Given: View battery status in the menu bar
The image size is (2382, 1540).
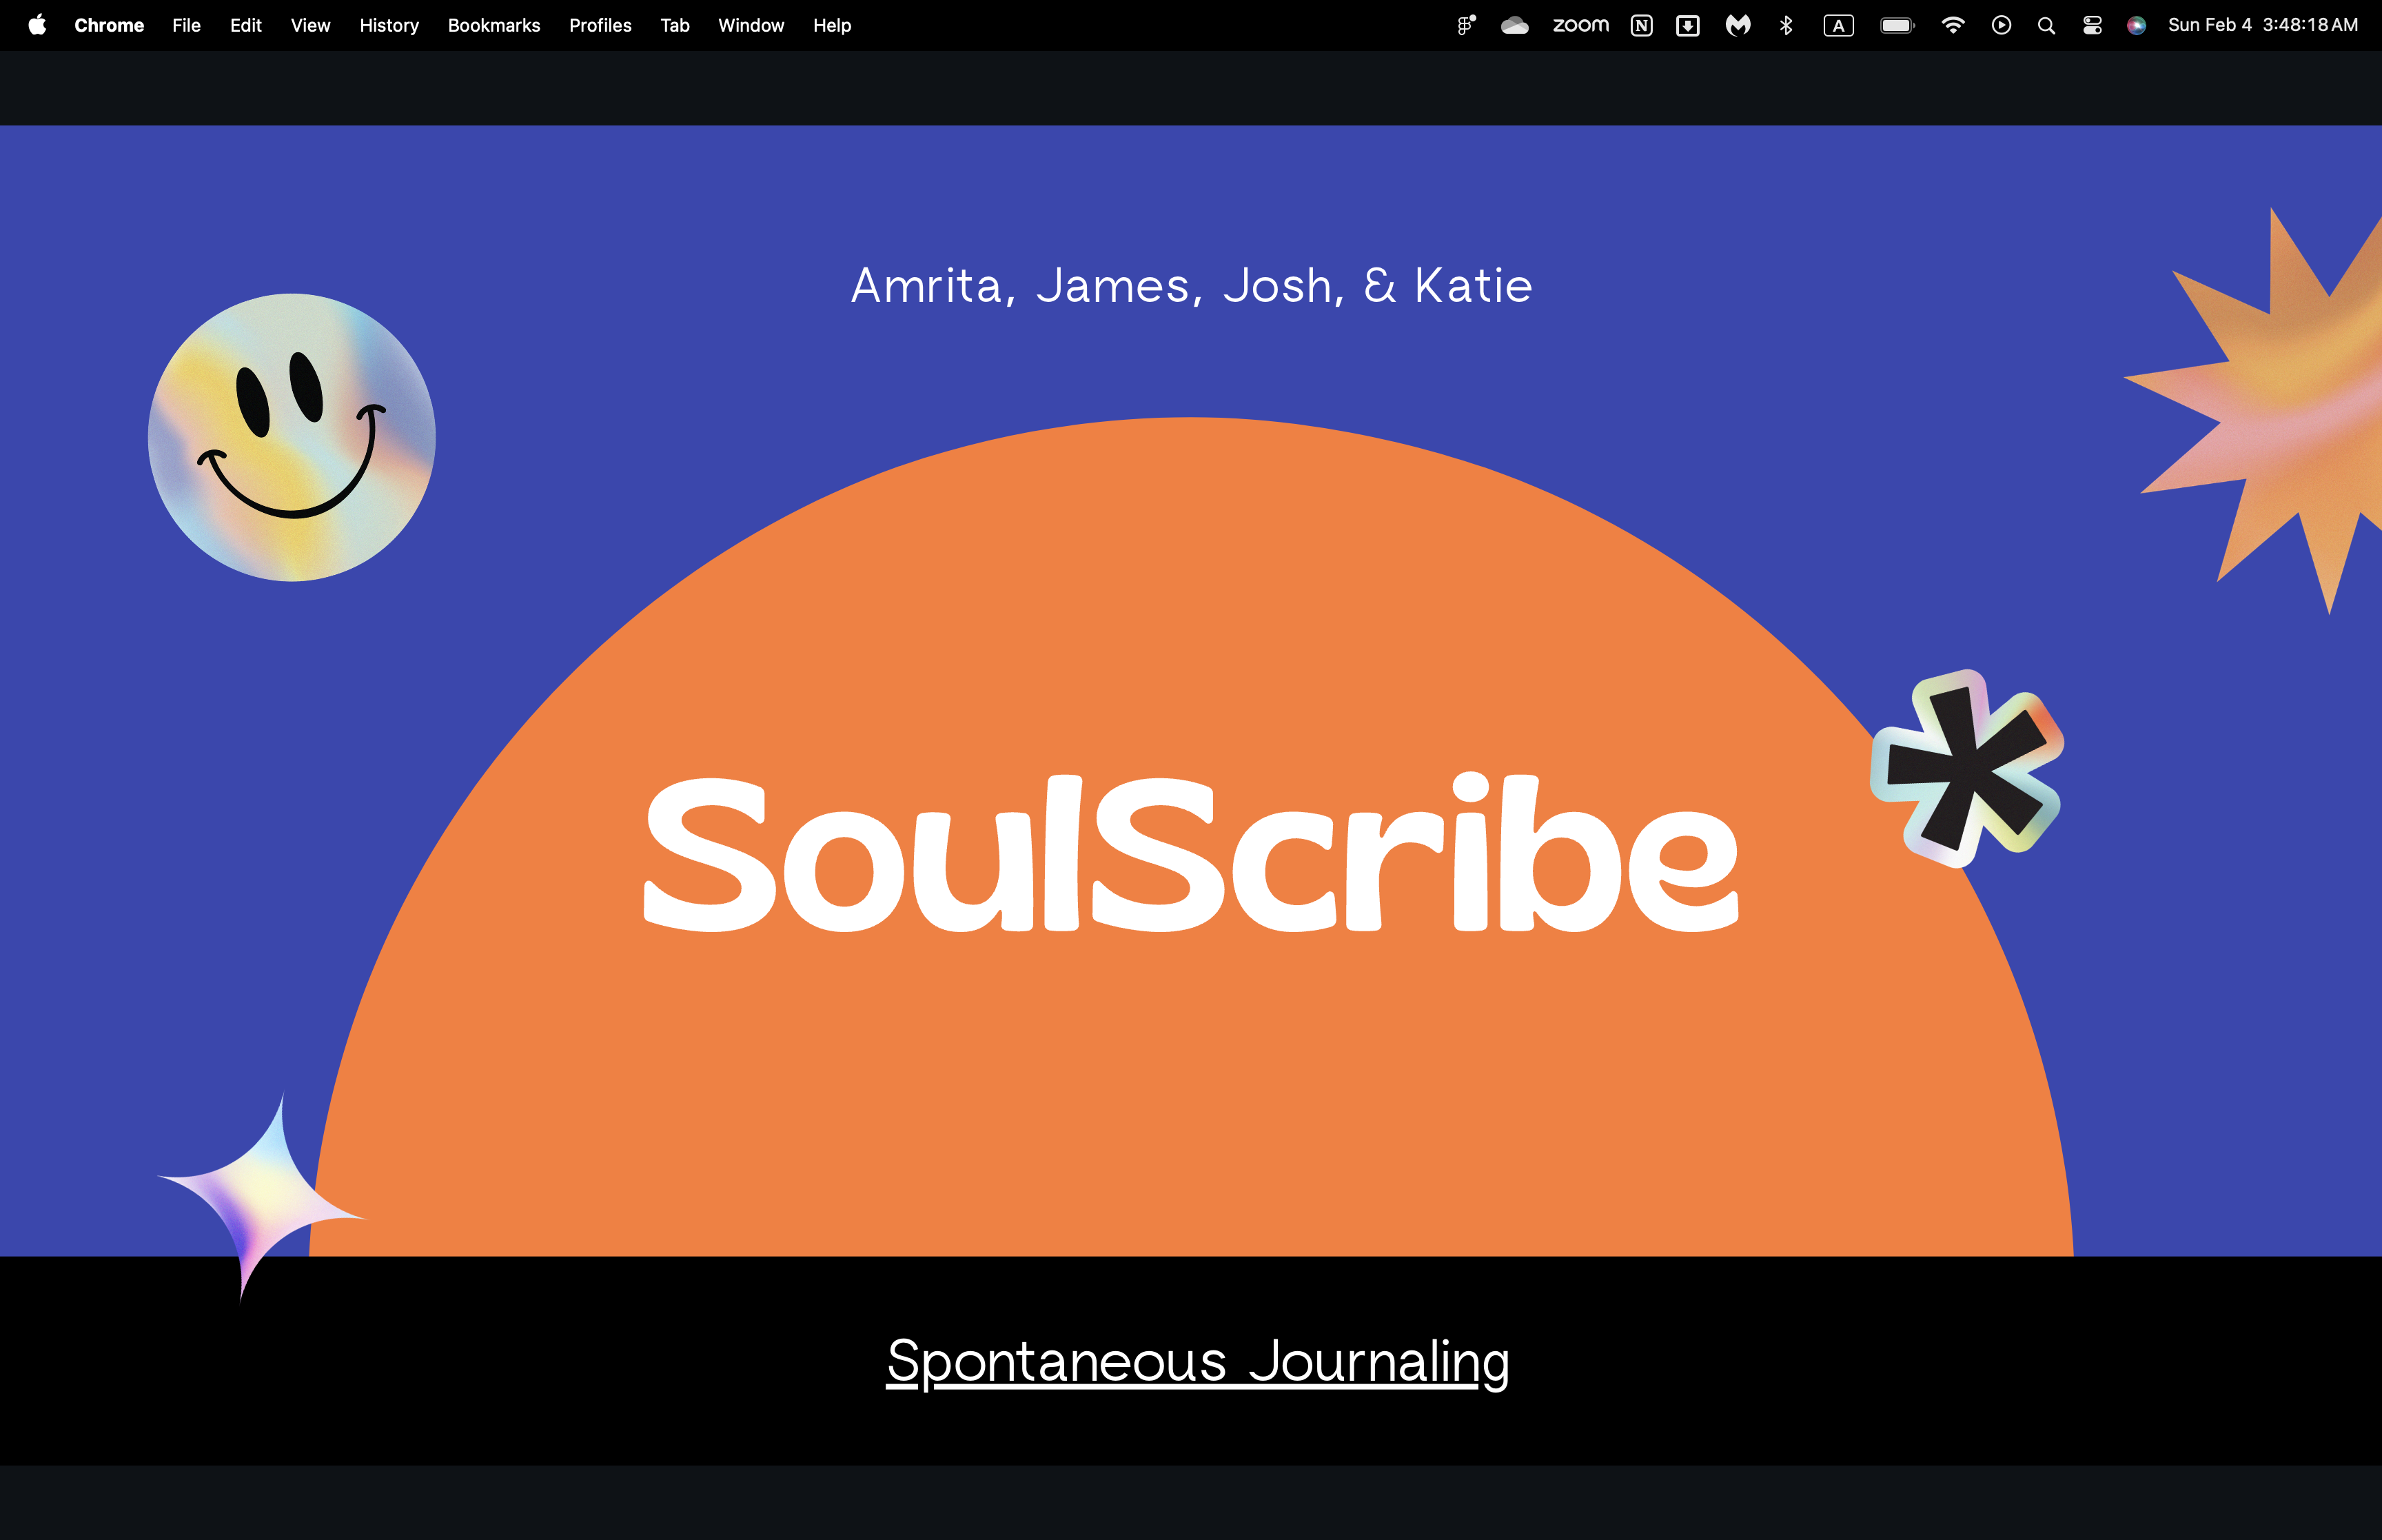Looking at the screenshot, I should coord(1895,25).
